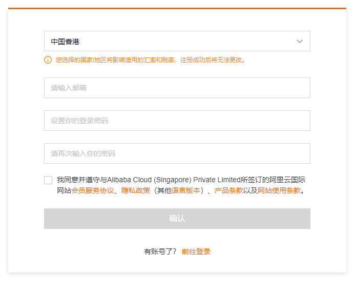This screenshot has width=355, height=290.
Task: Focus the 设置你的登录密码 password field
Action: (x=177, y=121)
